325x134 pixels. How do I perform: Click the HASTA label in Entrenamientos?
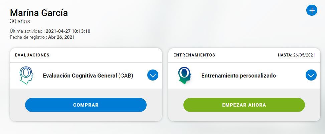(x=284, y=55)
